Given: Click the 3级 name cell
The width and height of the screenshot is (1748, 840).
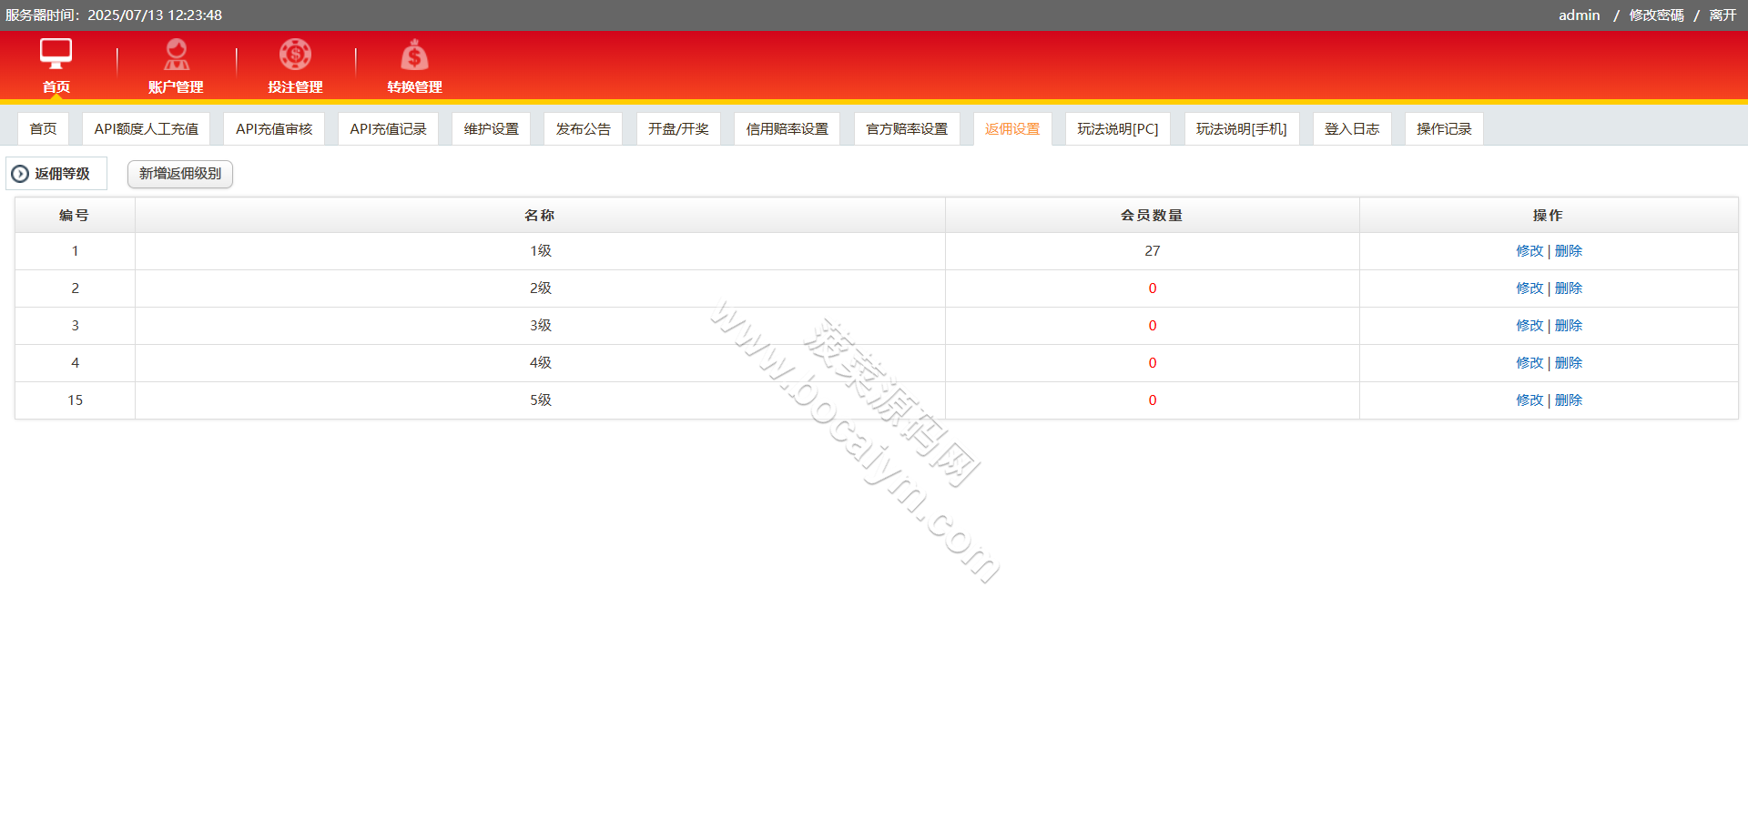Looking at the screenshot, I should click(540, 326).
